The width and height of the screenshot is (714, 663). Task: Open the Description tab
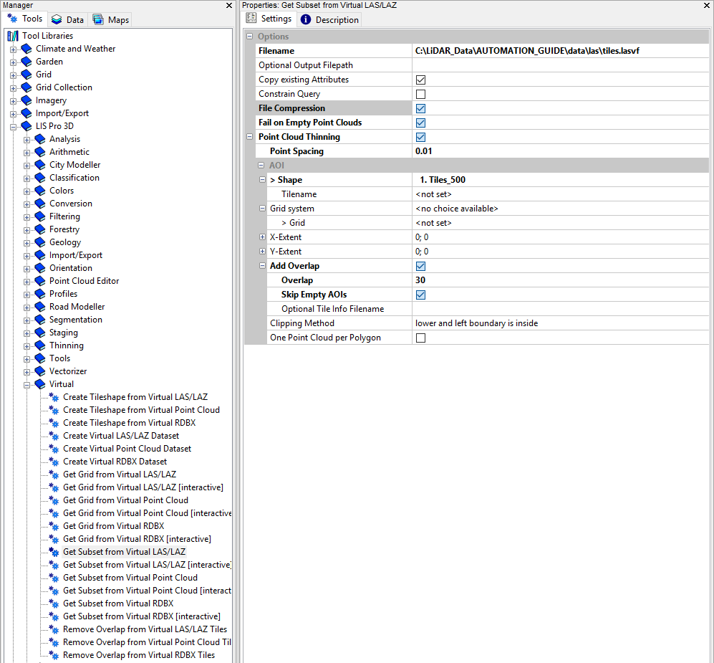click(329, 19)
